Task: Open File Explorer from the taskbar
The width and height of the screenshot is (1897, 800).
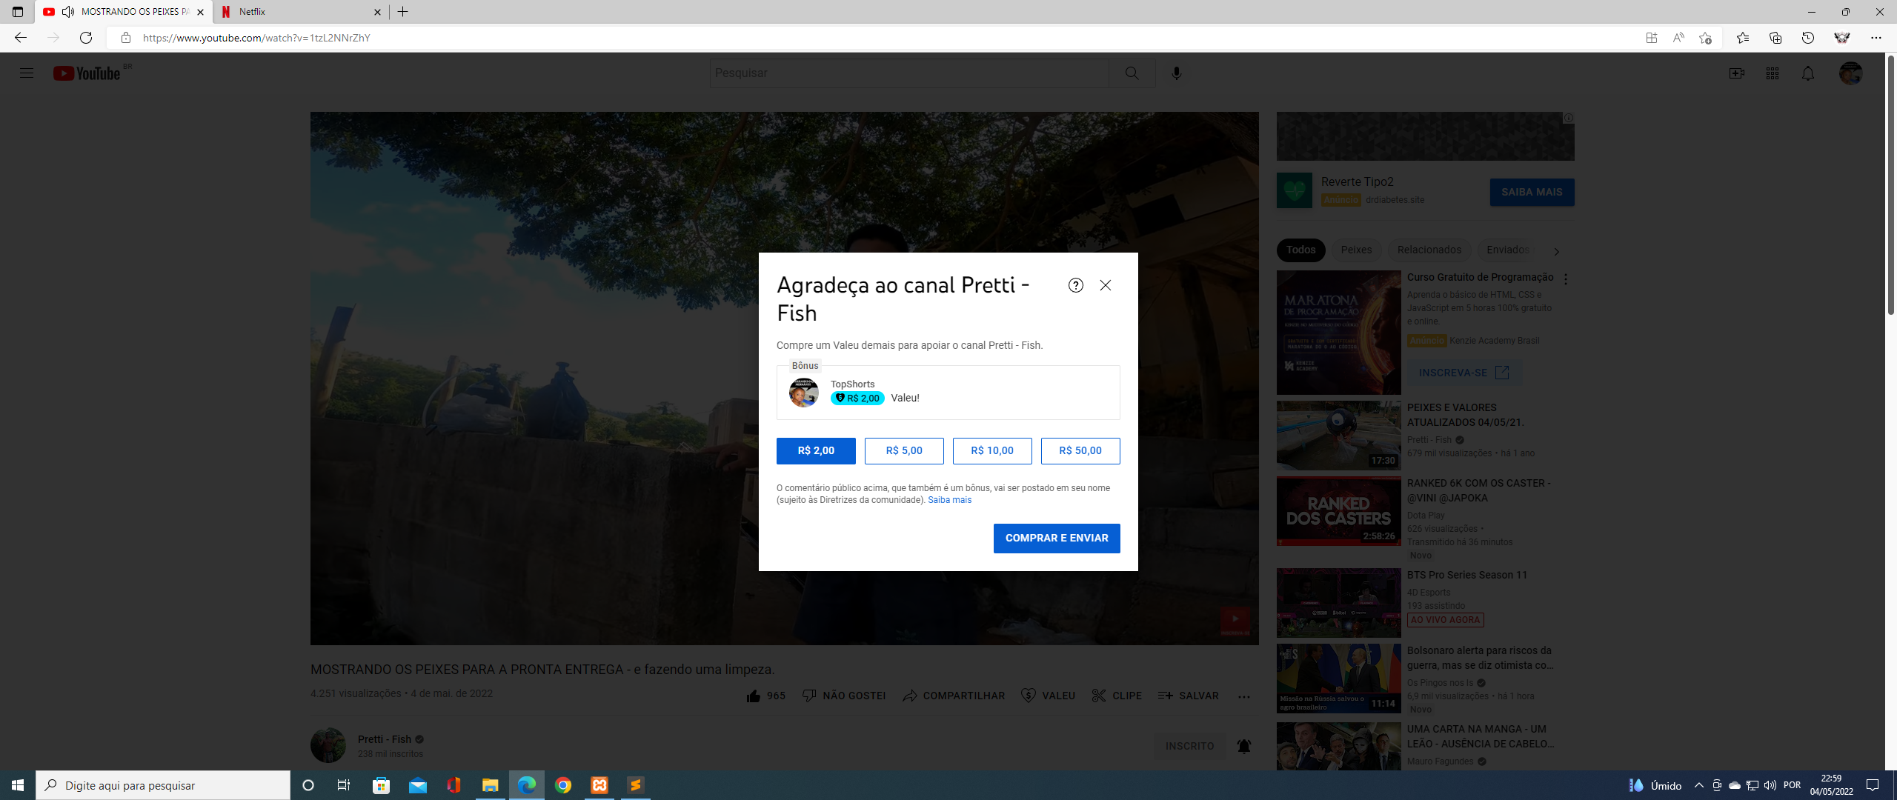Action: pyautogui.click(x=491, y=785)
